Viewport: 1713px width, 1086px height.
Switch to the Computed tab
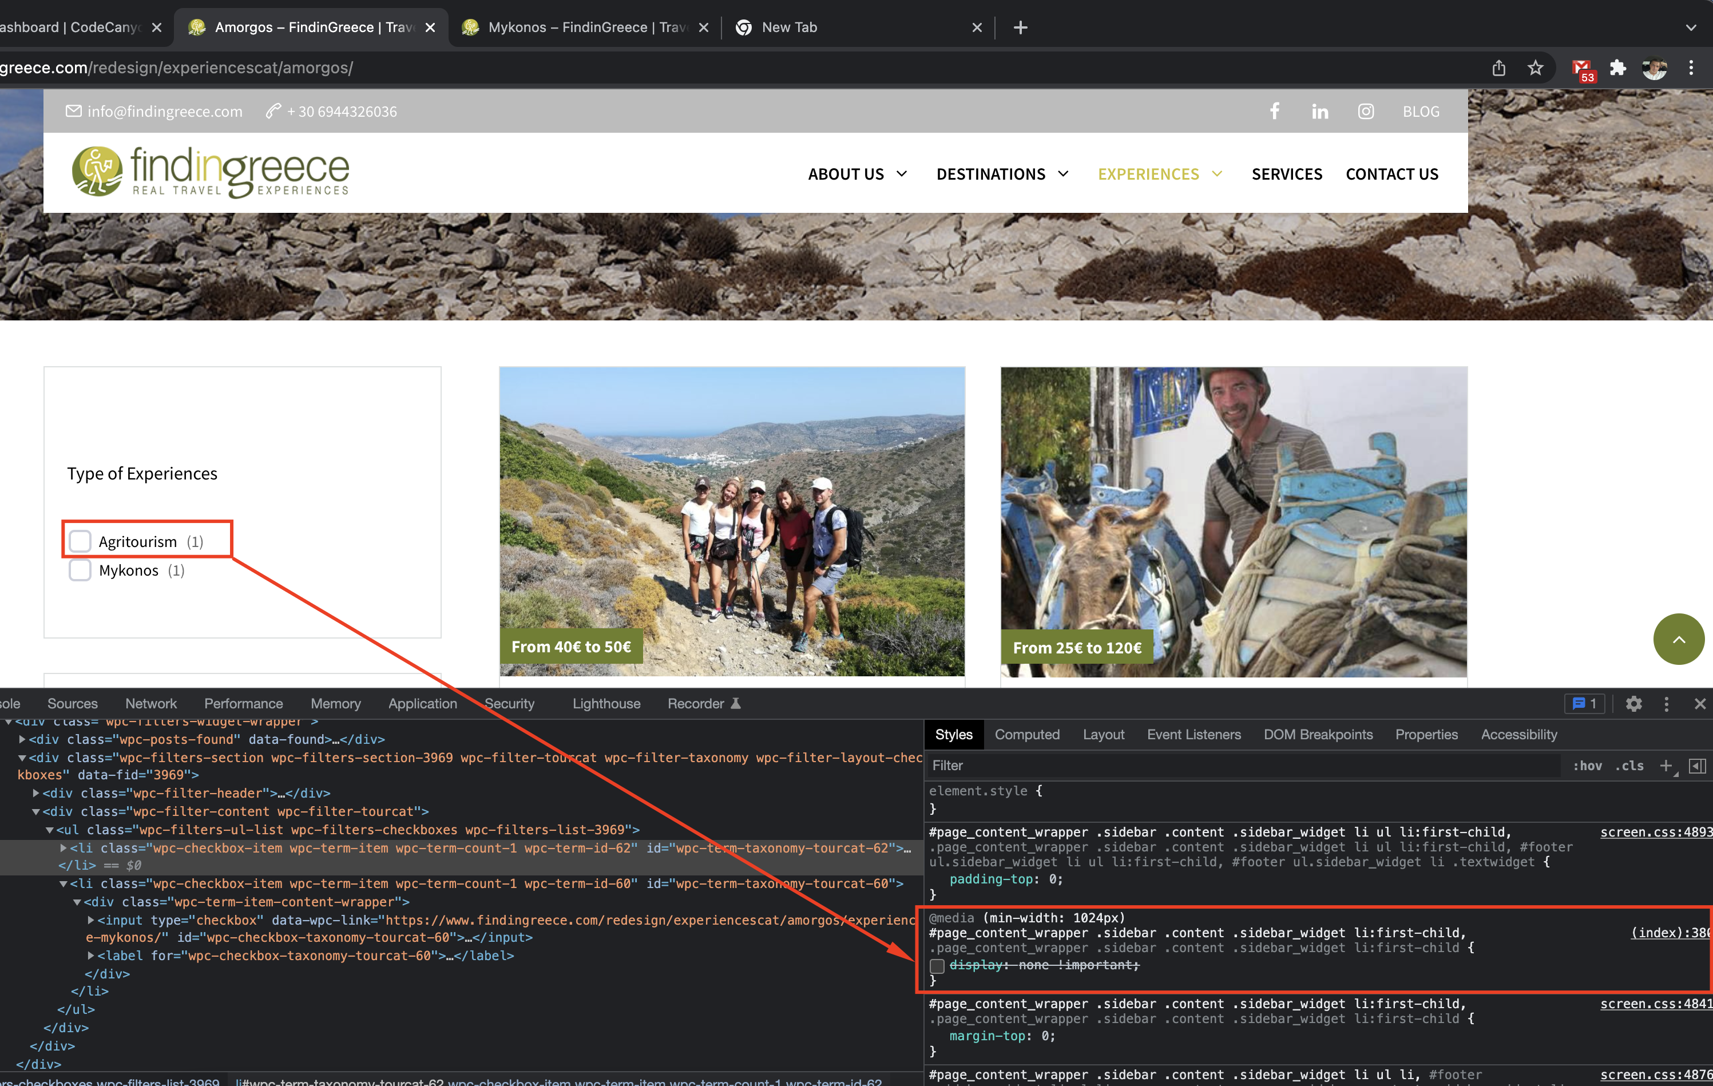tap(1026, 735)
